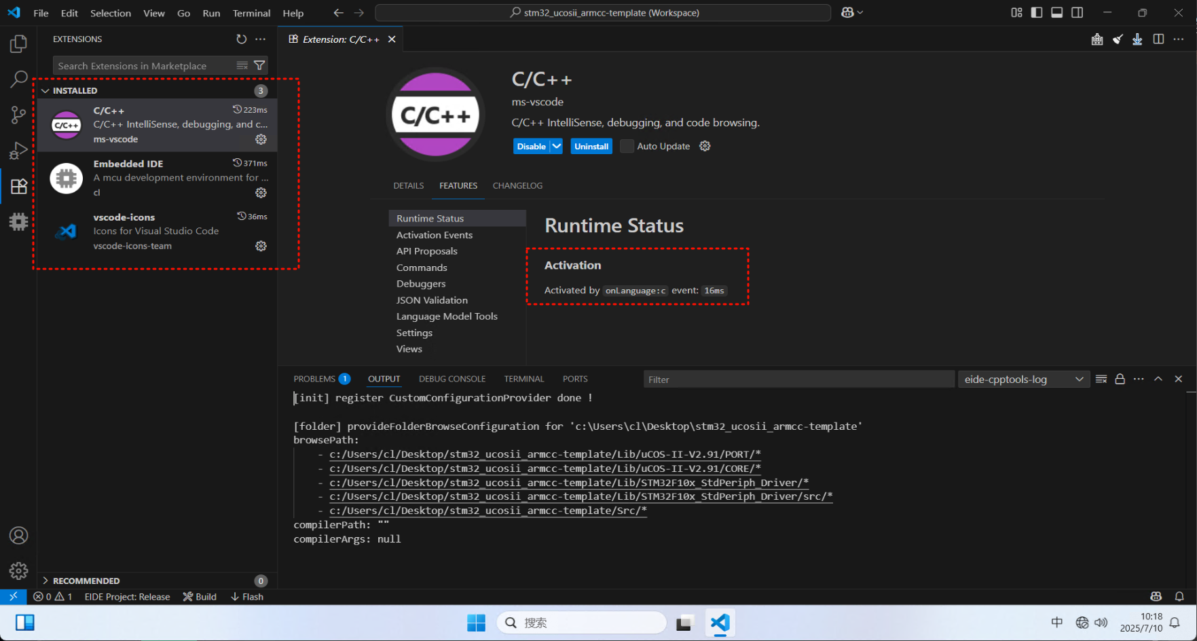Open the Explorer view in activity bar
Image resolution: width=1197 pixels, height=641 pixels.
18,44
